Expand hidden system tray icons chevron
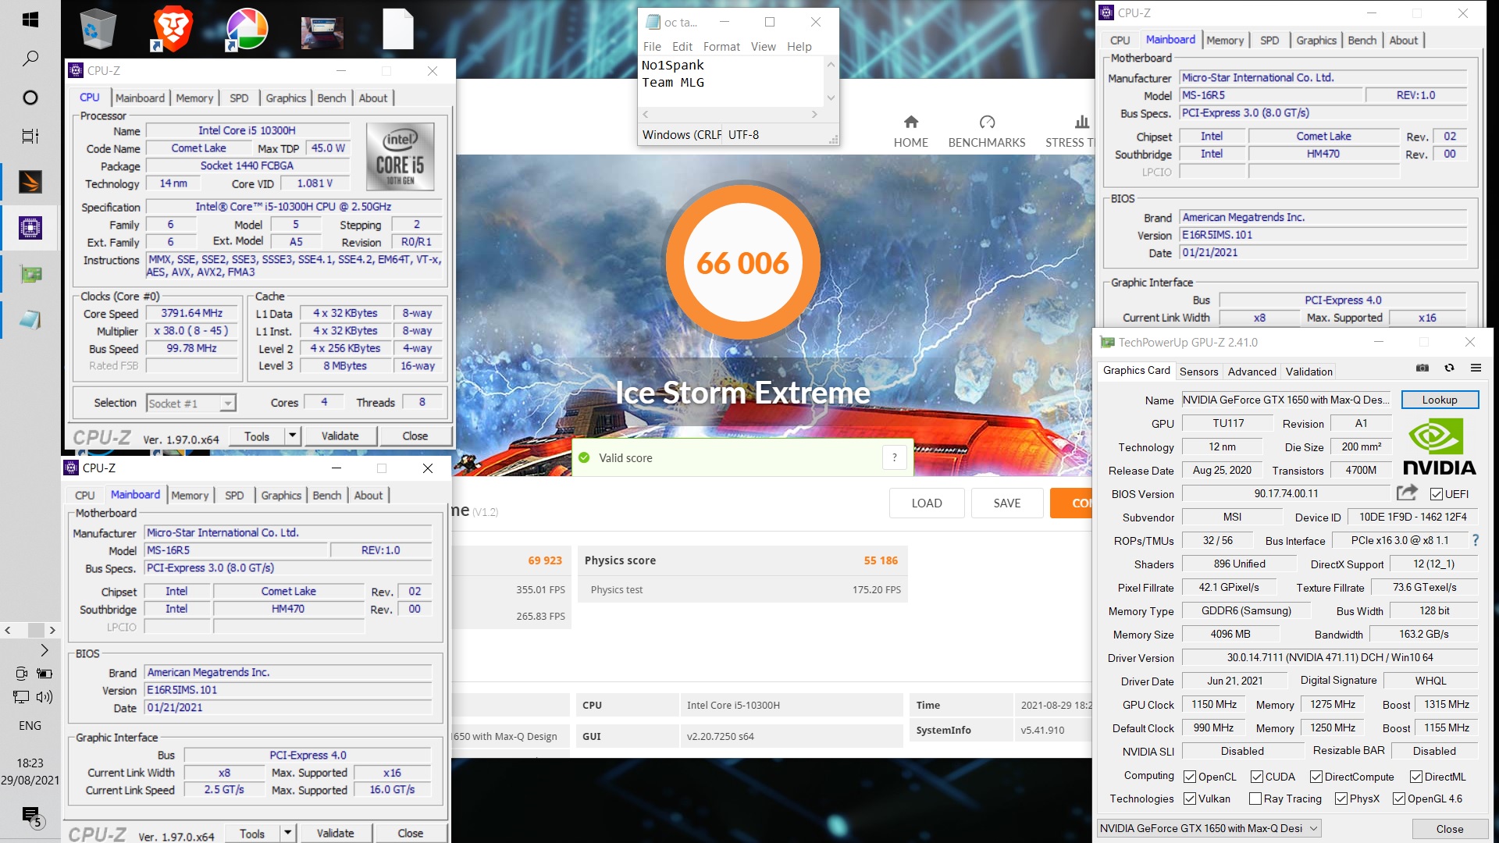Screen dimensions: 1499x843 click(x=45, y=650)
